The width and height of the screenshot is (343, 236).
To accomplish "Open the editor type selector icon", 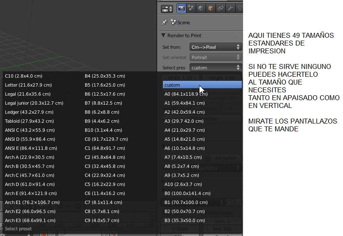I will pos(167,9).
